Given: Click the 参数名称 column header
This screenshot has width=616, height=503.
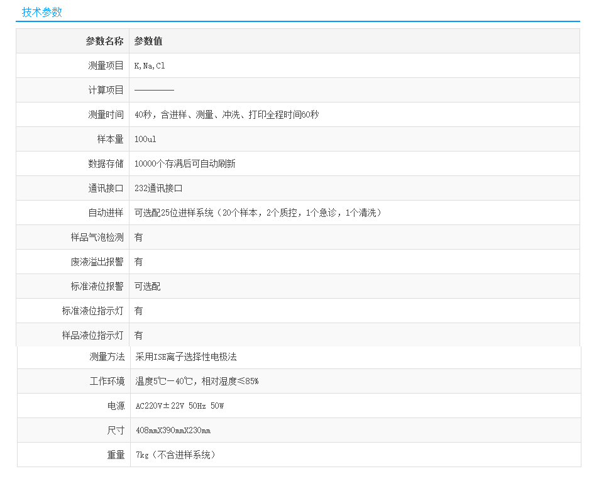Looking at the screenshot, I should (x=104, y=41).
